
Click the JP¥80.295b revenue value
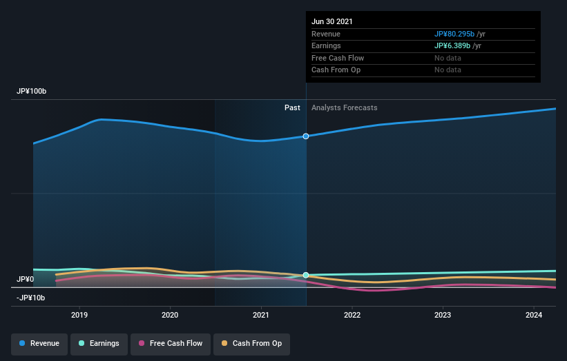pos(454,34)
